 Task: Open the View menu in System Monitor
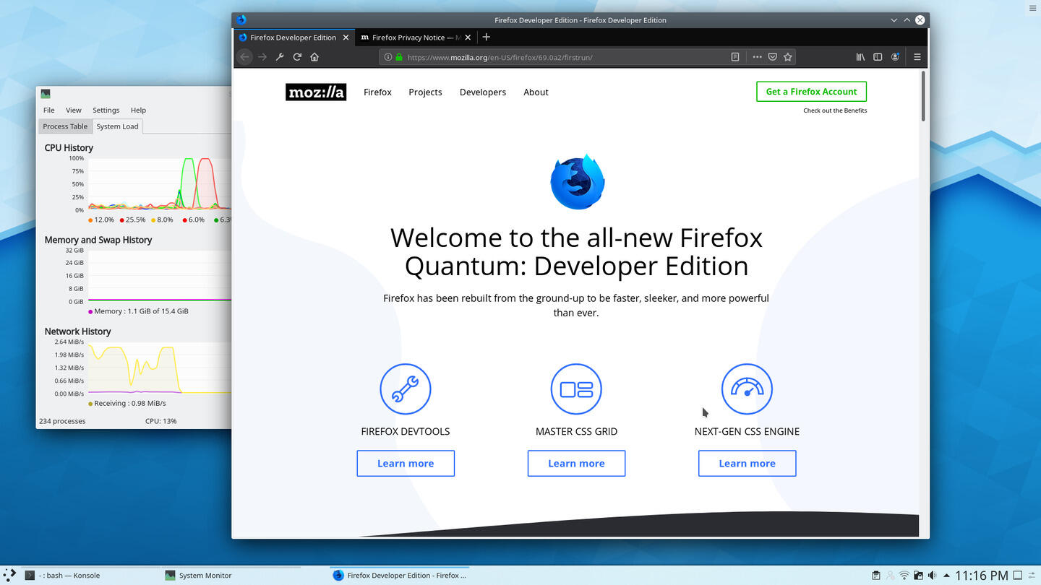[74, 110]
